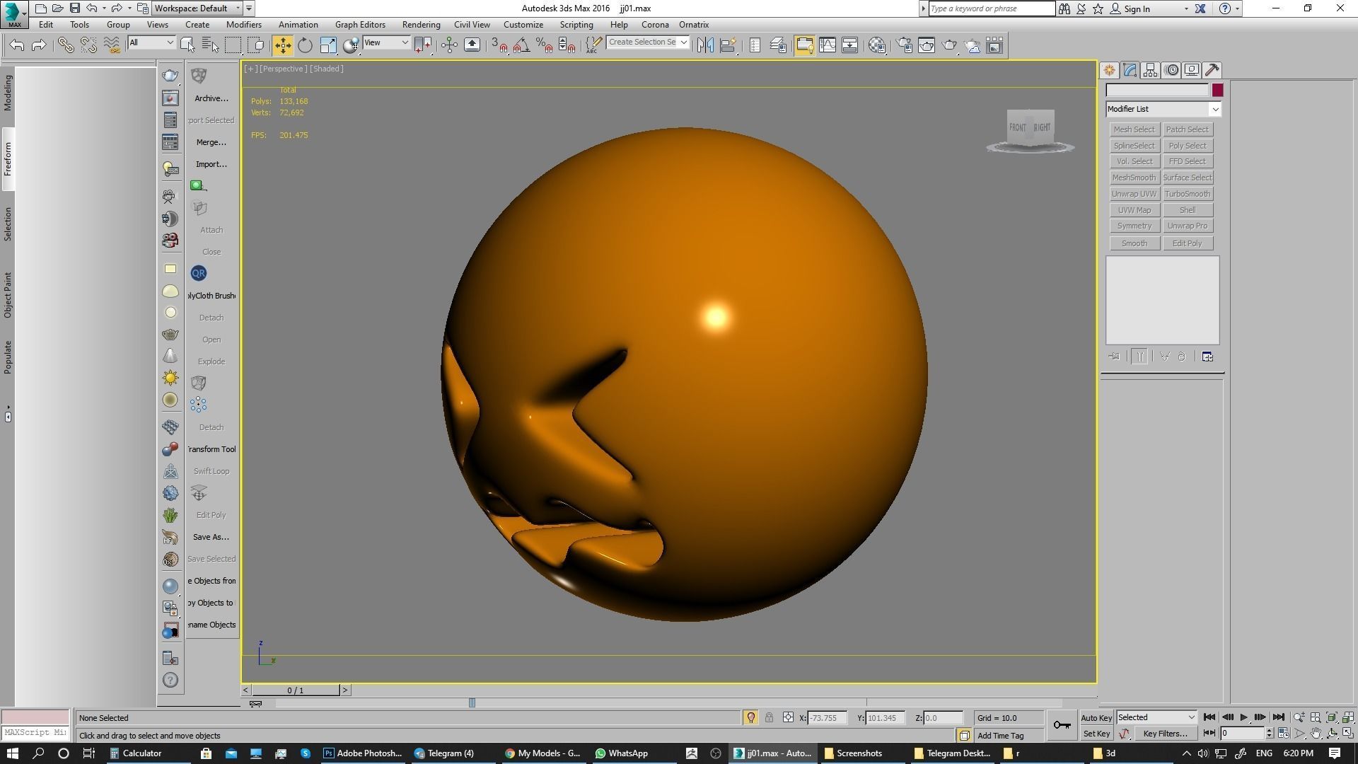Open the Modifier List dropdown
This screenshot has height=764, width=1358.
tap(1163, 109)
